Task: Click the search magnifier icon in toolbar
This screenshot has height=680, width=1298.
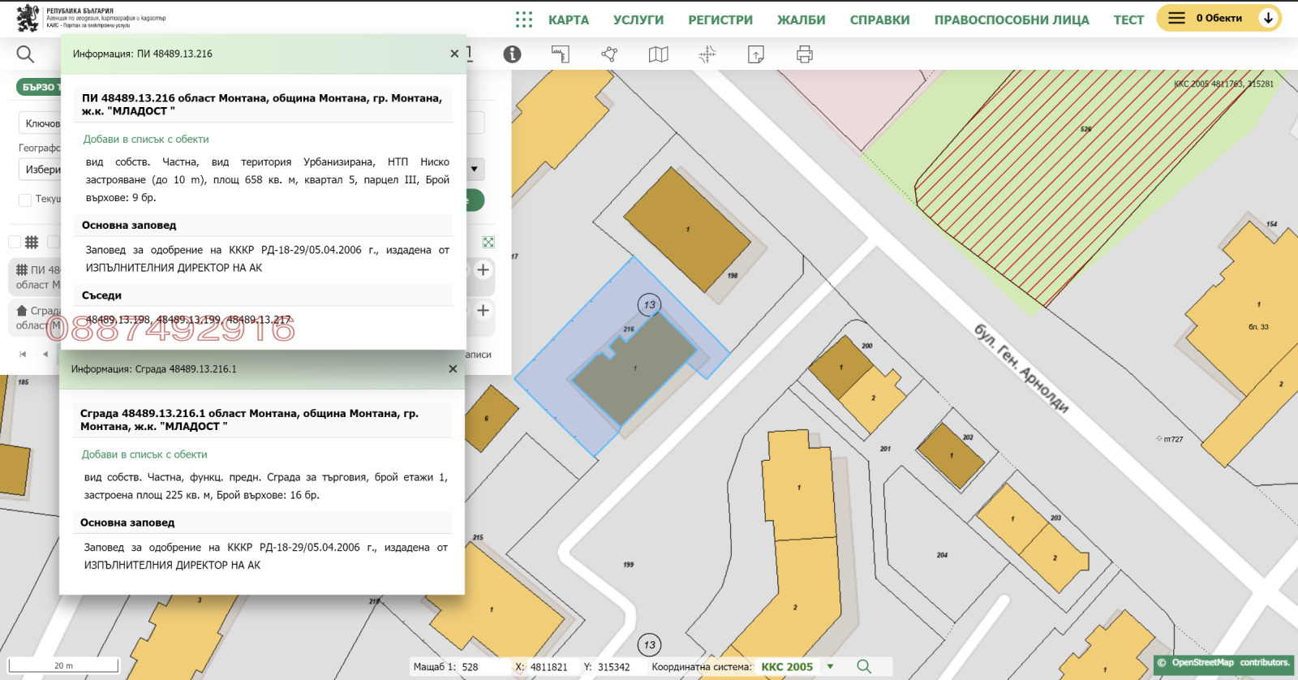Action: click(25, 54)
